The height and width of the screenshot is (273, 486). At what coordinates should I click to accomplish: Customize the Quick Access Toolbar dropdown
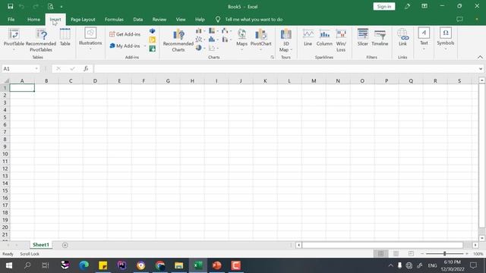[62, 7]
